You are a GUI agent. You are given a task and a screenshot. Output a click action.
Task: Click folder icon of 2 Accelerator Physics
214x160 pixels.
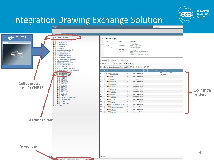coord(56,57)
